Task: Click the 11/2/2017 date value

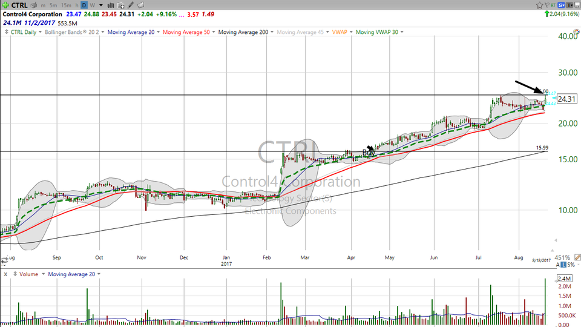Action: coord(40,23)
